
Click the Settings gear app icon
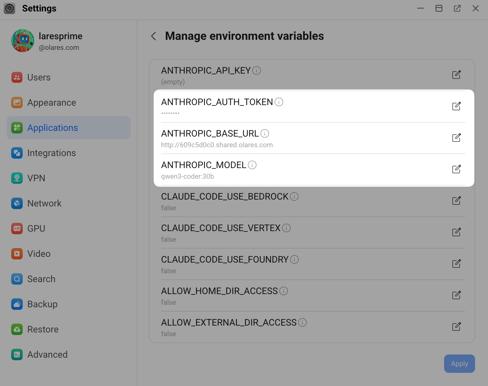point(9,8)
